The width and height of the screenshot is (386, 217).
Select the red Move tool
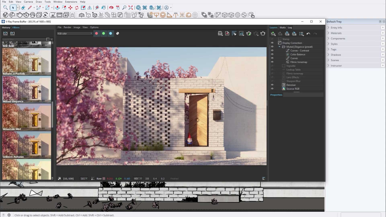coord(70,7)
